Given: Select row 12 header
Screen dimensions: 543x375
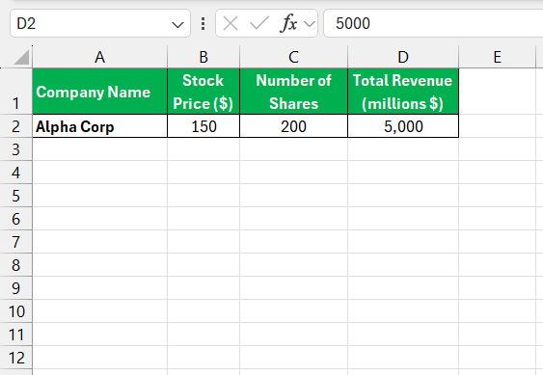Looking at the screenshot, I should (x=16, y=358).
